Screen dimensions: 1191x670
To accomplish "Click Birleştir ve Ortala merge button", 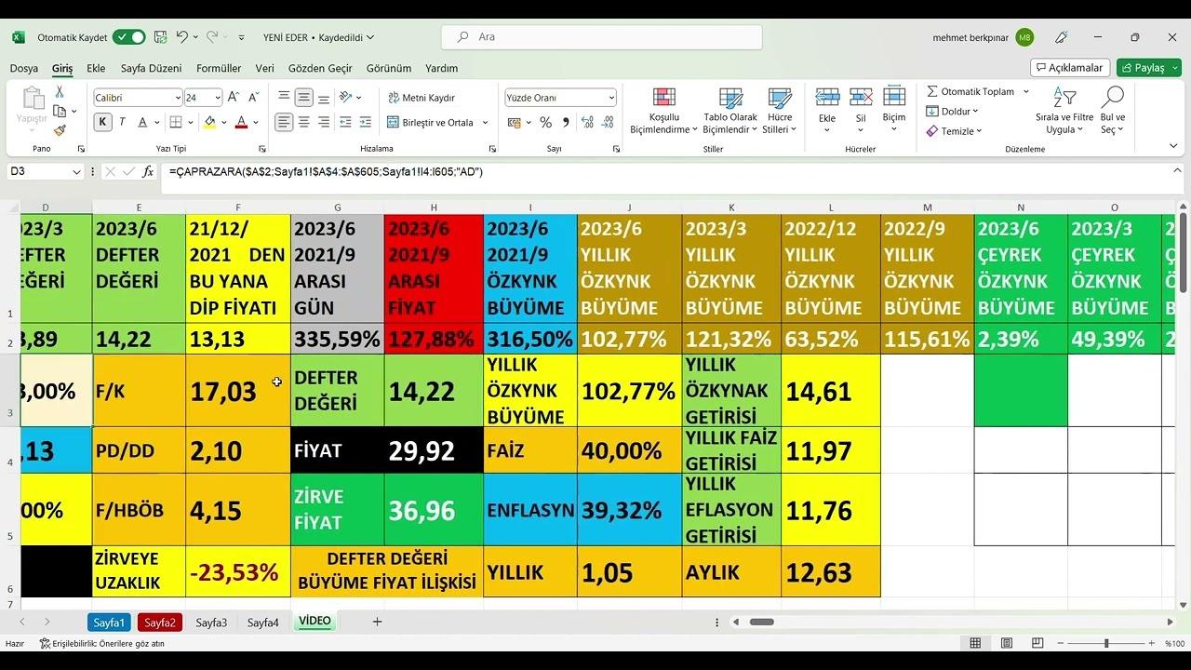I will (431, 123).
